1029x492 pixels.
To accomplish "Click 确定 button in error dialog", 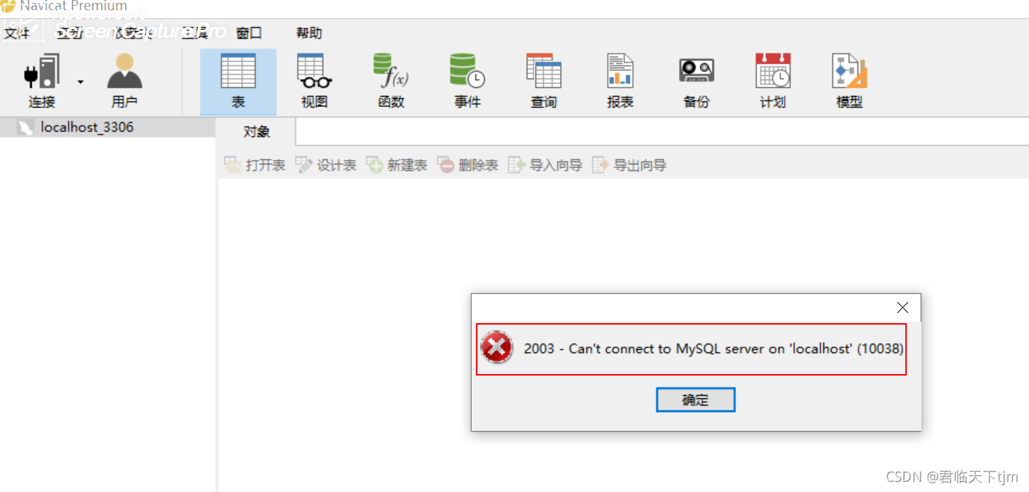I will pyautogui.click(x=696, y=400).
